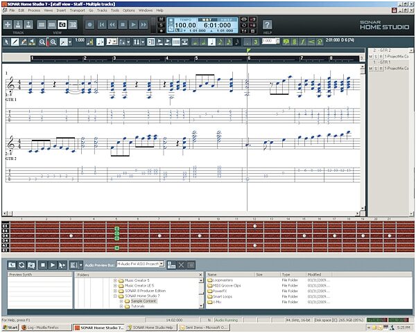This screenshot has height=333, width=416.
Task: Click the zoom in magnifier icon
Action: click(x=53, y=42)
